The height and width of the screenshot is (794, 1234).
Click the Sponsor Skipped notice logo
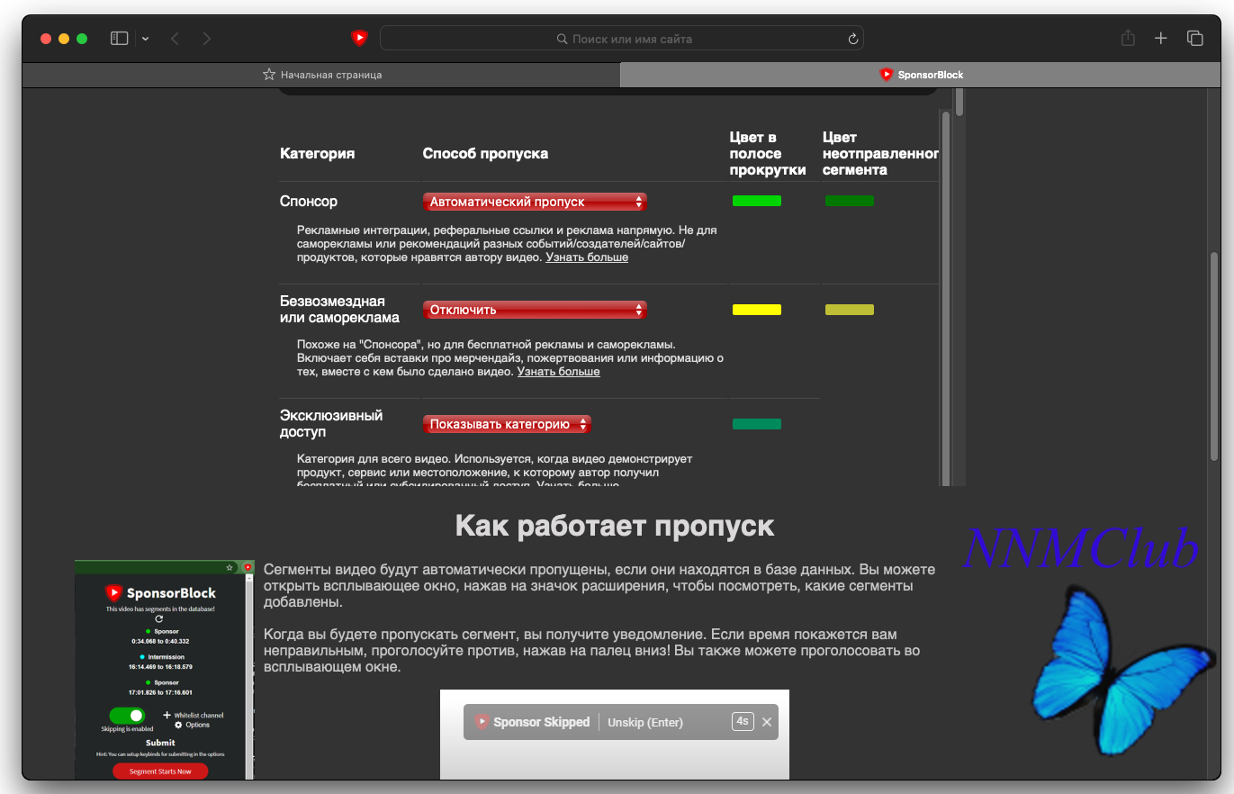coord(482,722)
